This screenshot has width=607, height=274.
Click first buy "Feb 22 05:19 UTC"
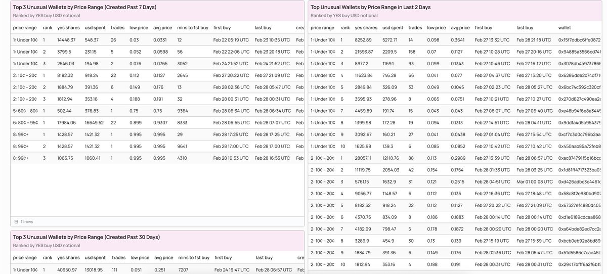[231, 40]
